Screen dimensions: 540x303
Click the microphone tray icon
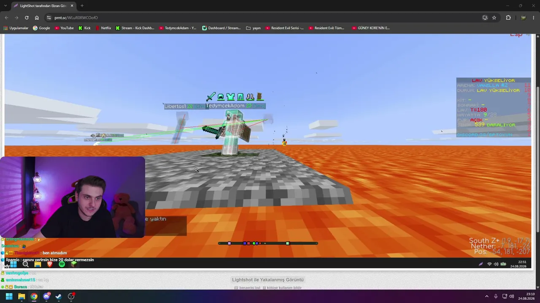click(x=496, y=296)
